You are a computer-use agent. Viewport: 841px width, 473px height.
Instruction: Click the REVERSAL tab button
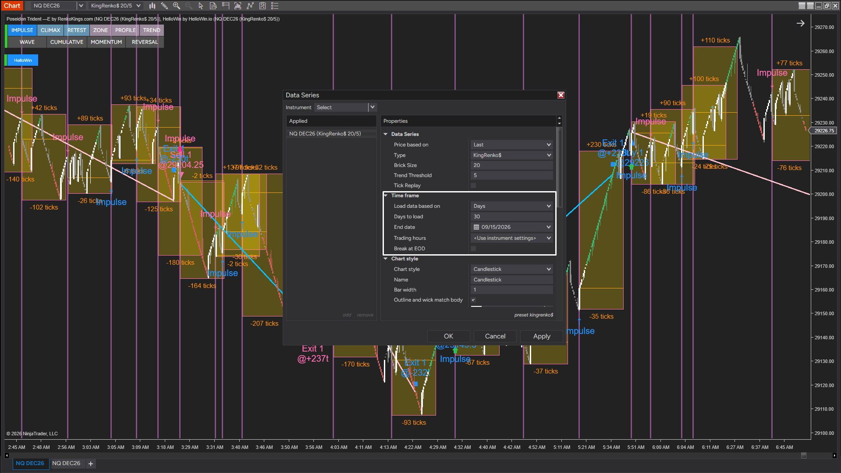[145, 42]
